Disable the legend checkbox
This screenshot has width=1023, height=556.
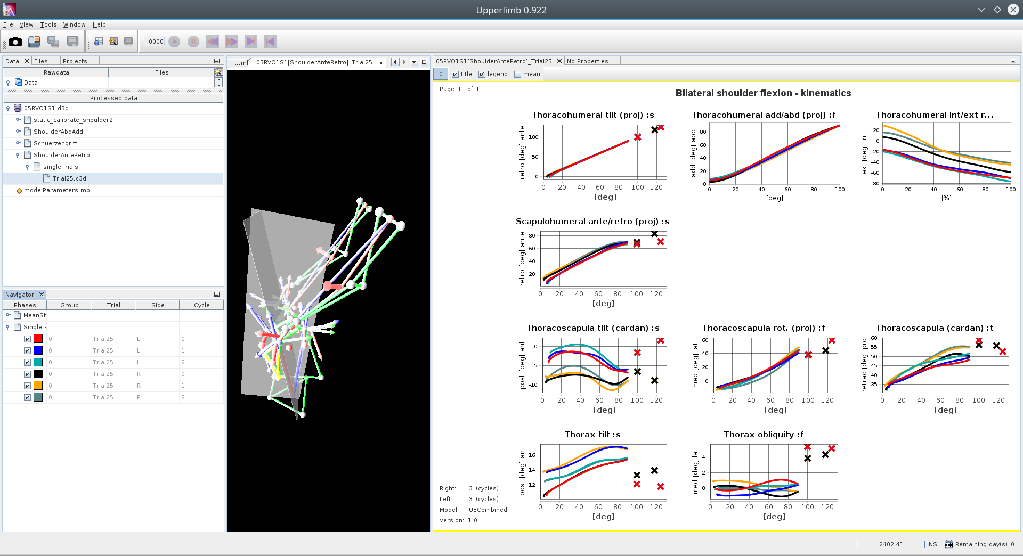pyautogui.click(x=482, y=75)
